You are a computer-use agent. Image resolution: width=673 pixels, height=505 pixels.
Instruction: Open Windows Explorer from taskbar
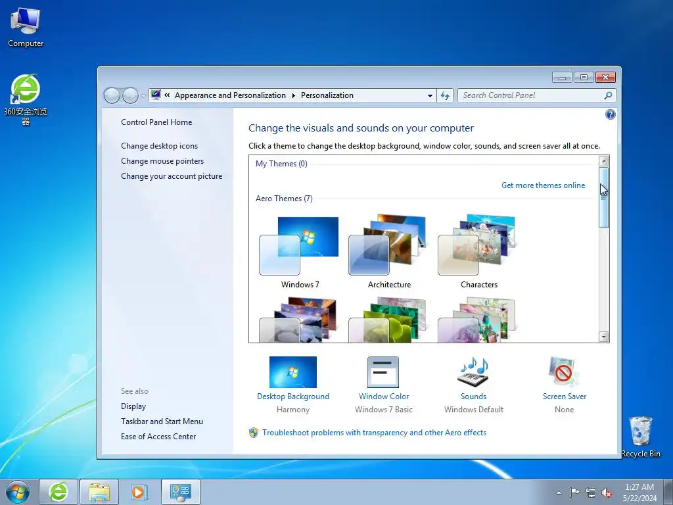tap(99, 492)
